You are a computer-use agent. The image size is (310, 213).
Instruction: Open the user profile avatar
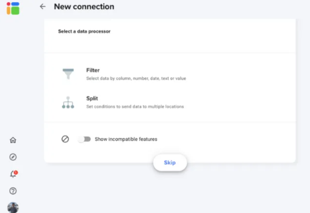[13, 207]
